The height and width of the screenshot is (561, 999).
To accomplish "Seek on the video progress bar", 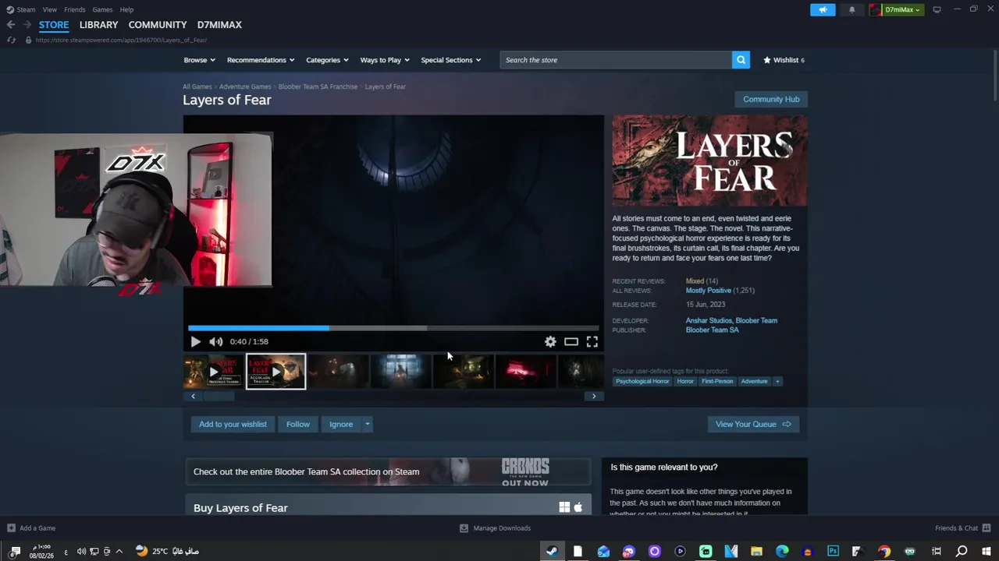I will click(x=393, y=328).
